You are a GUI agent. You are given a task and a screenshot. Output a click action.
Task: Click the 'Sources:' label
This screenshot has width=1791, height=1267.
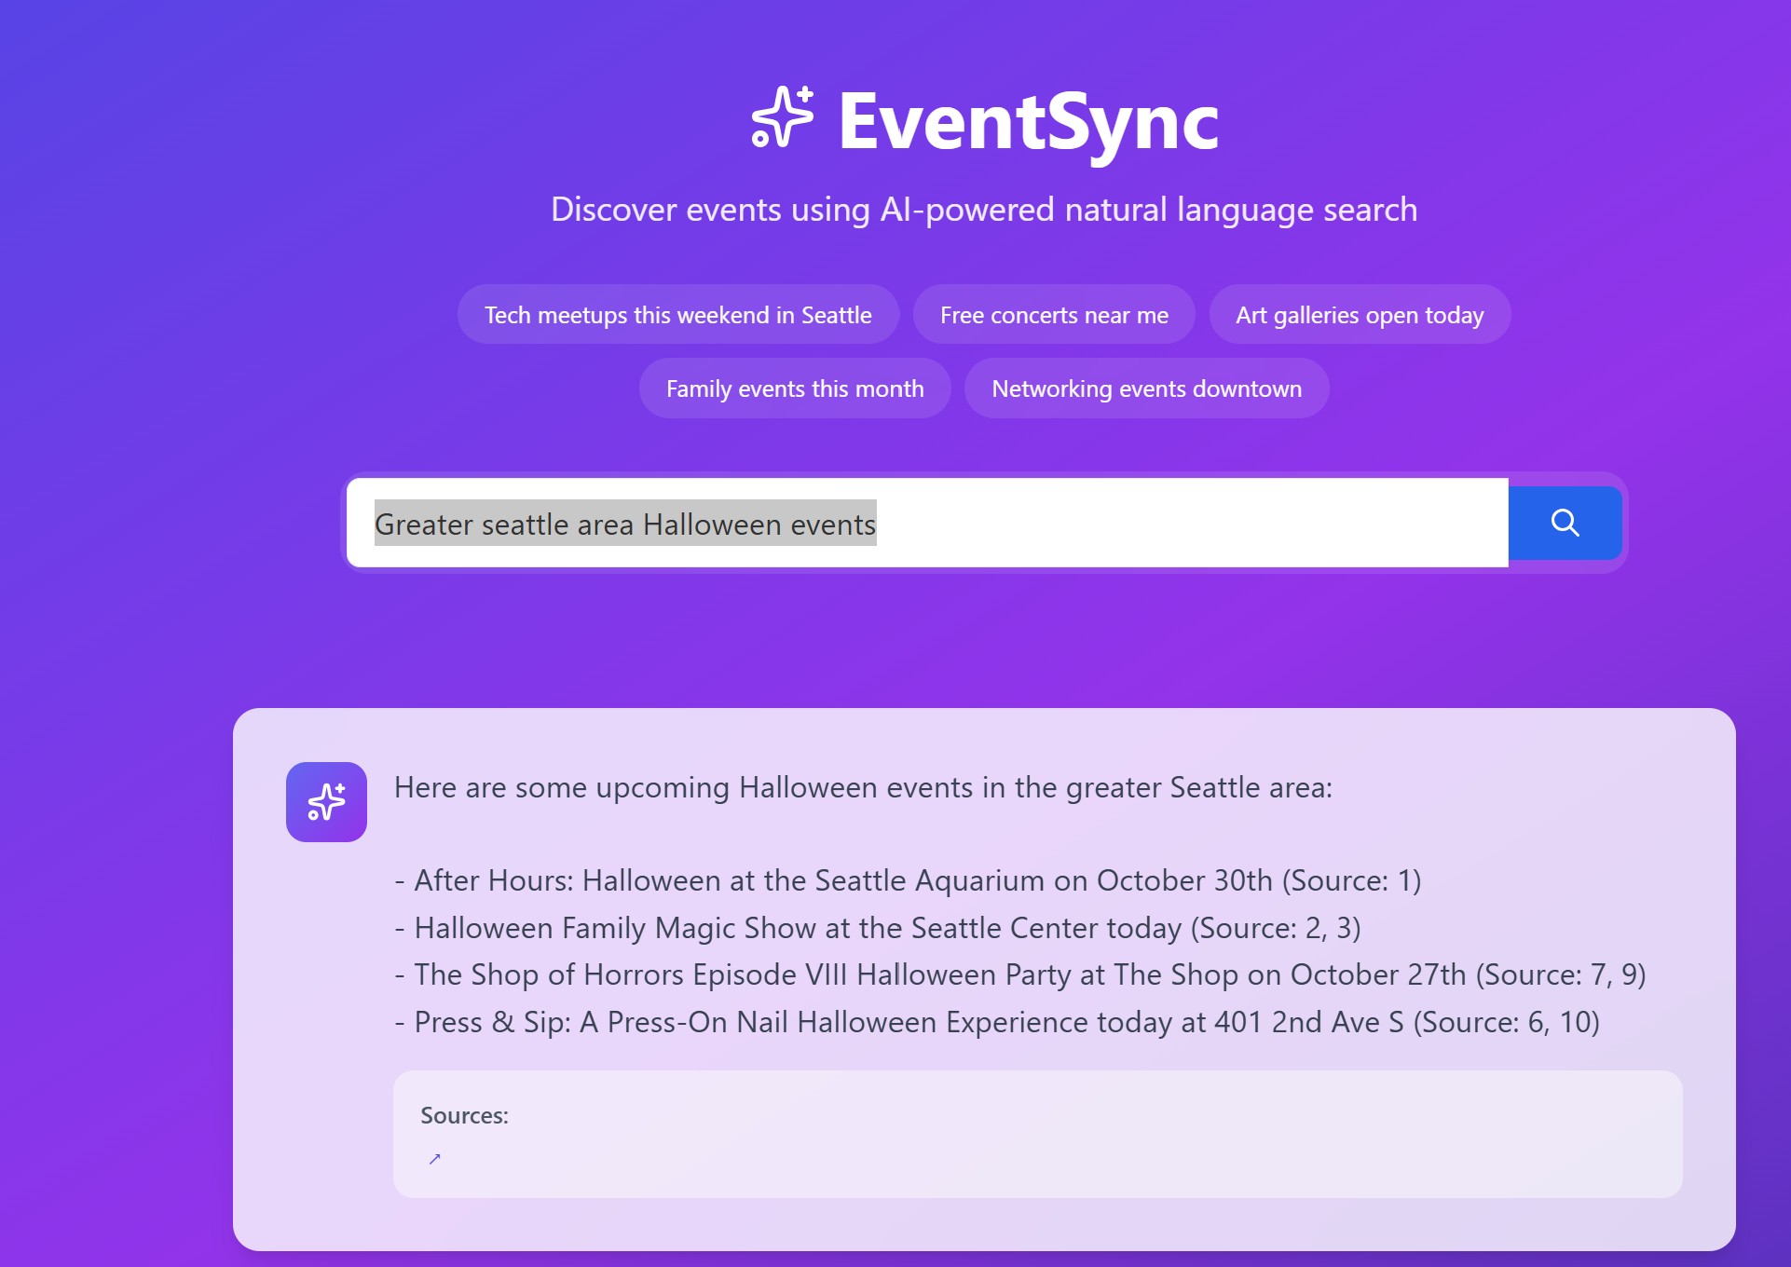click(464, 1115)
